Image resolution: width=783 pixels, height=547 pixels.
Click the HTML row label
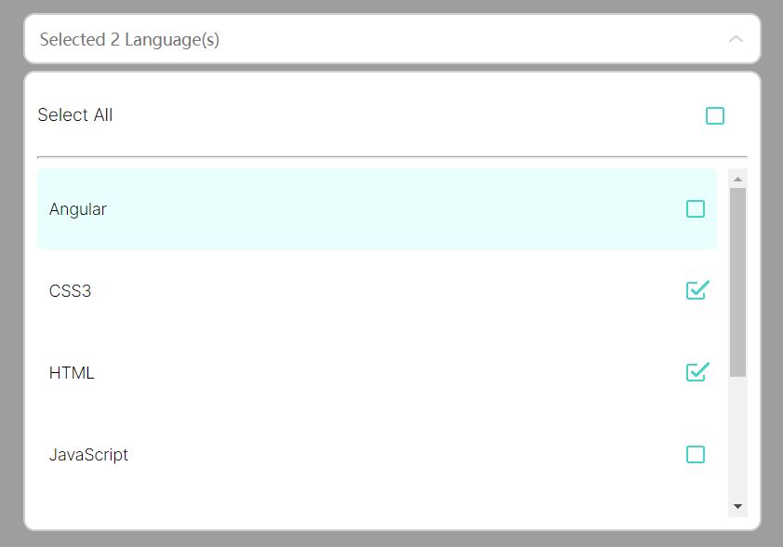[72, 372]
